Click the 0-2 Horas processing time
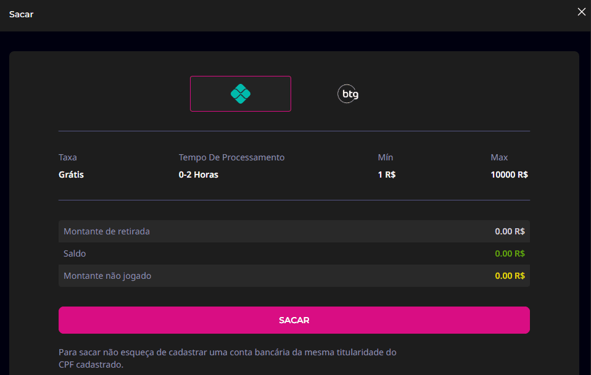Image resolution: width=591 pixels, height=375 pixels. point(198,175)
